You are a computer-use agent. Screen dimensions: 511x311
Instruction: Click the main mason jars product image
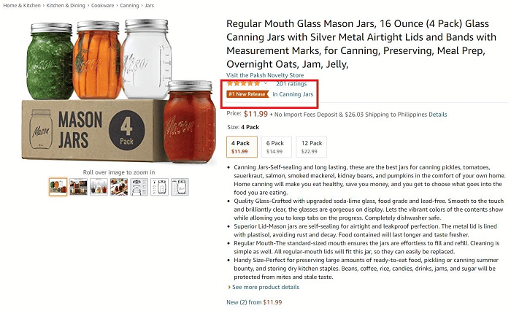(x=119, y=91)
